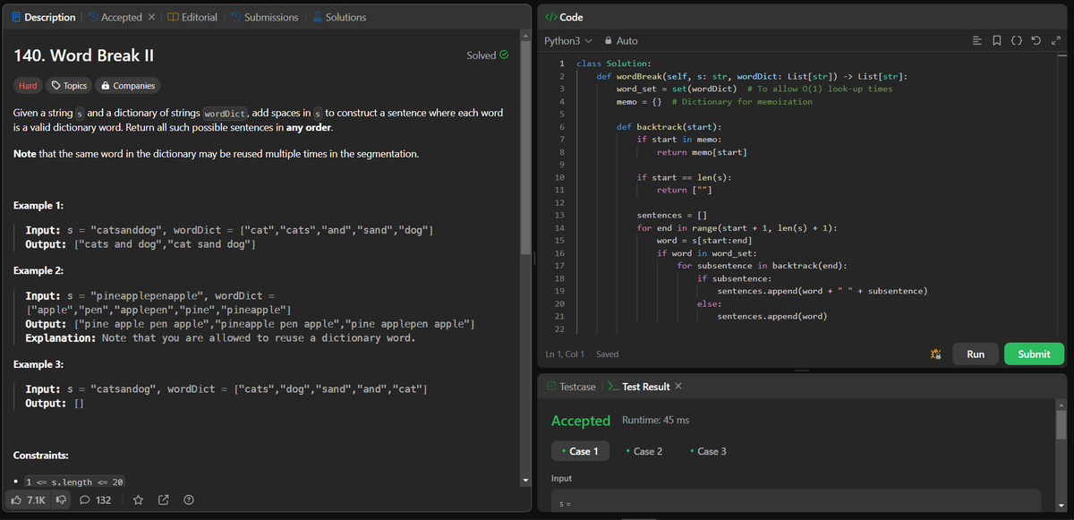Select the Test Result tab
This screenshot has width=1074, height=520.
(638, 387)
